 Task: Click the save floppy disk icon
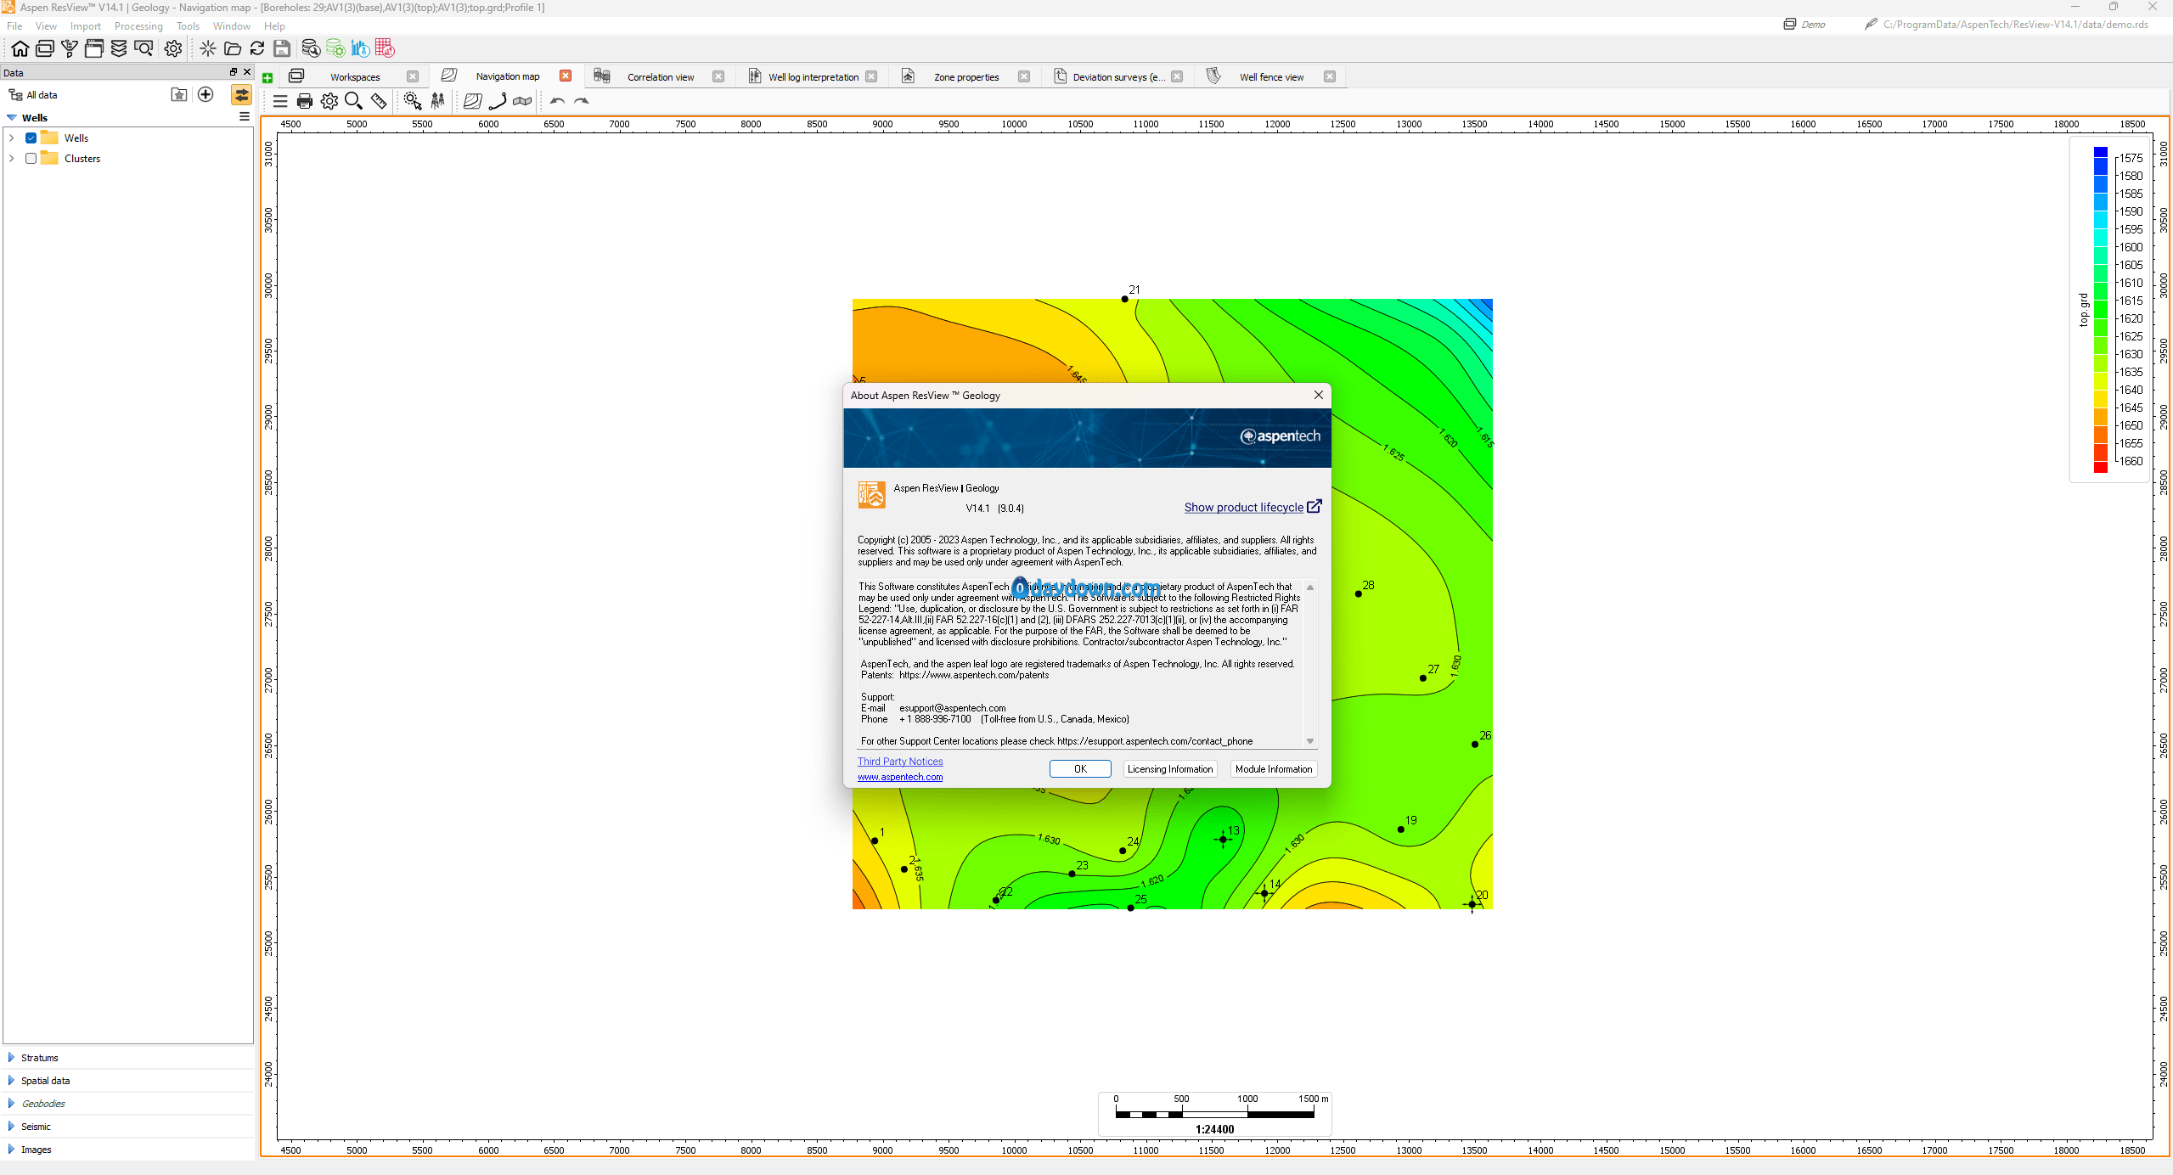click(282, 48)
